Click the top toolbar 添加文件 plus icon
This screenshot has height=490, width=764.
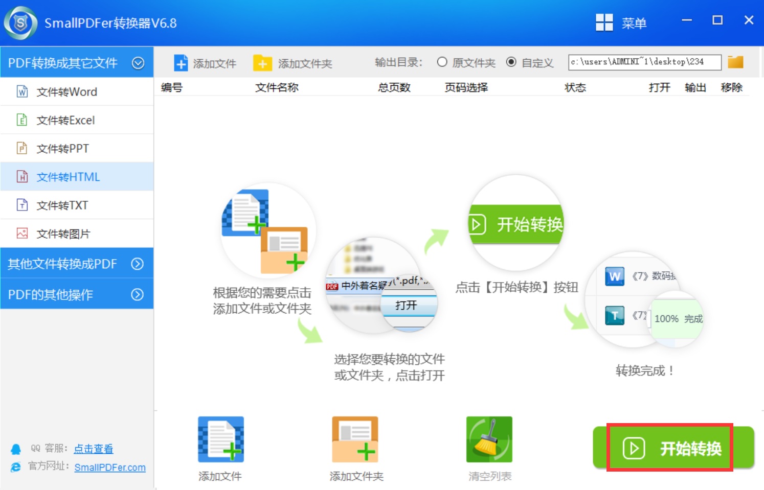(181, 63)
